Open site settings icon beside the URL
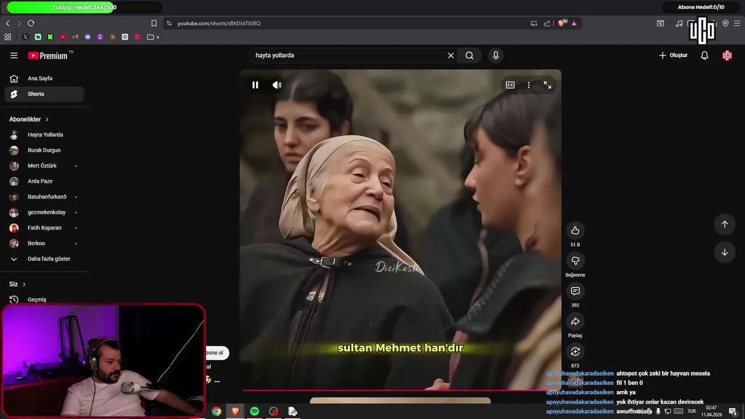Screen dimensions: 745x419 pyautogui.click(x=169, y=23)
